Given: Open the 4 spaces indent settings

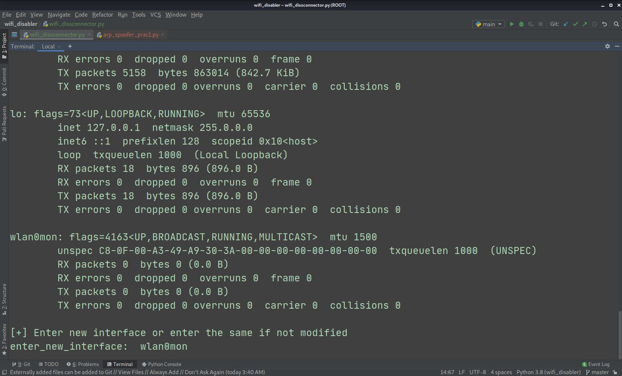Looking at the screenshot, I should click(x=501, y=372).
